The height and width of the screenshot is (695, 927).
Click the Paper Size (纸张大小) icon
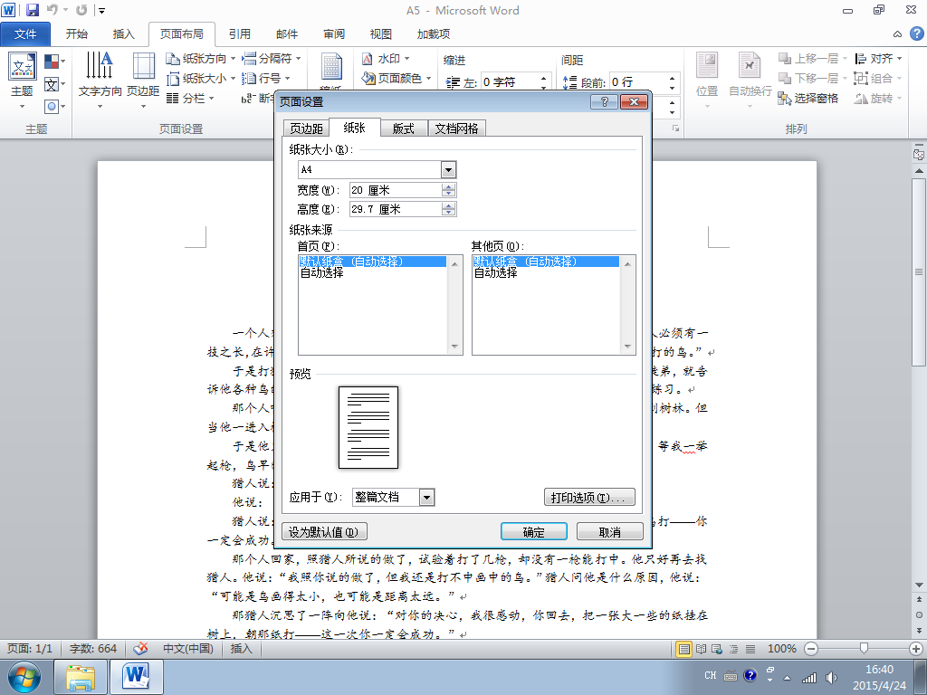(x=173, y=78)
